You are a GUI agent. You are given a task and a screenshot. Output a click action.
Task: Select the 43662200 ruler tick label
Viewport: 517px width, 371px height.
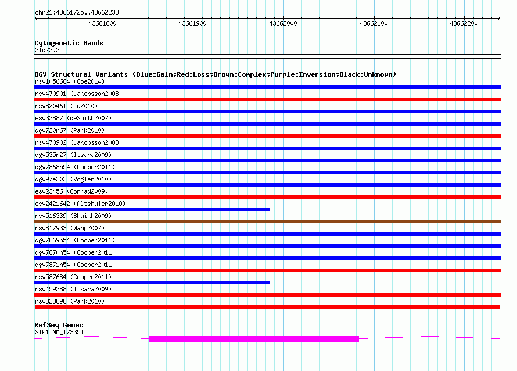click(x=464, y=23)
